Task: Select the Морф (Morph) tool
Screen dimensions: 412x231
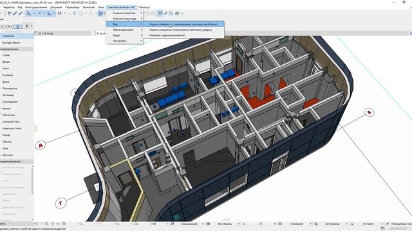Action: click(6, 135)
